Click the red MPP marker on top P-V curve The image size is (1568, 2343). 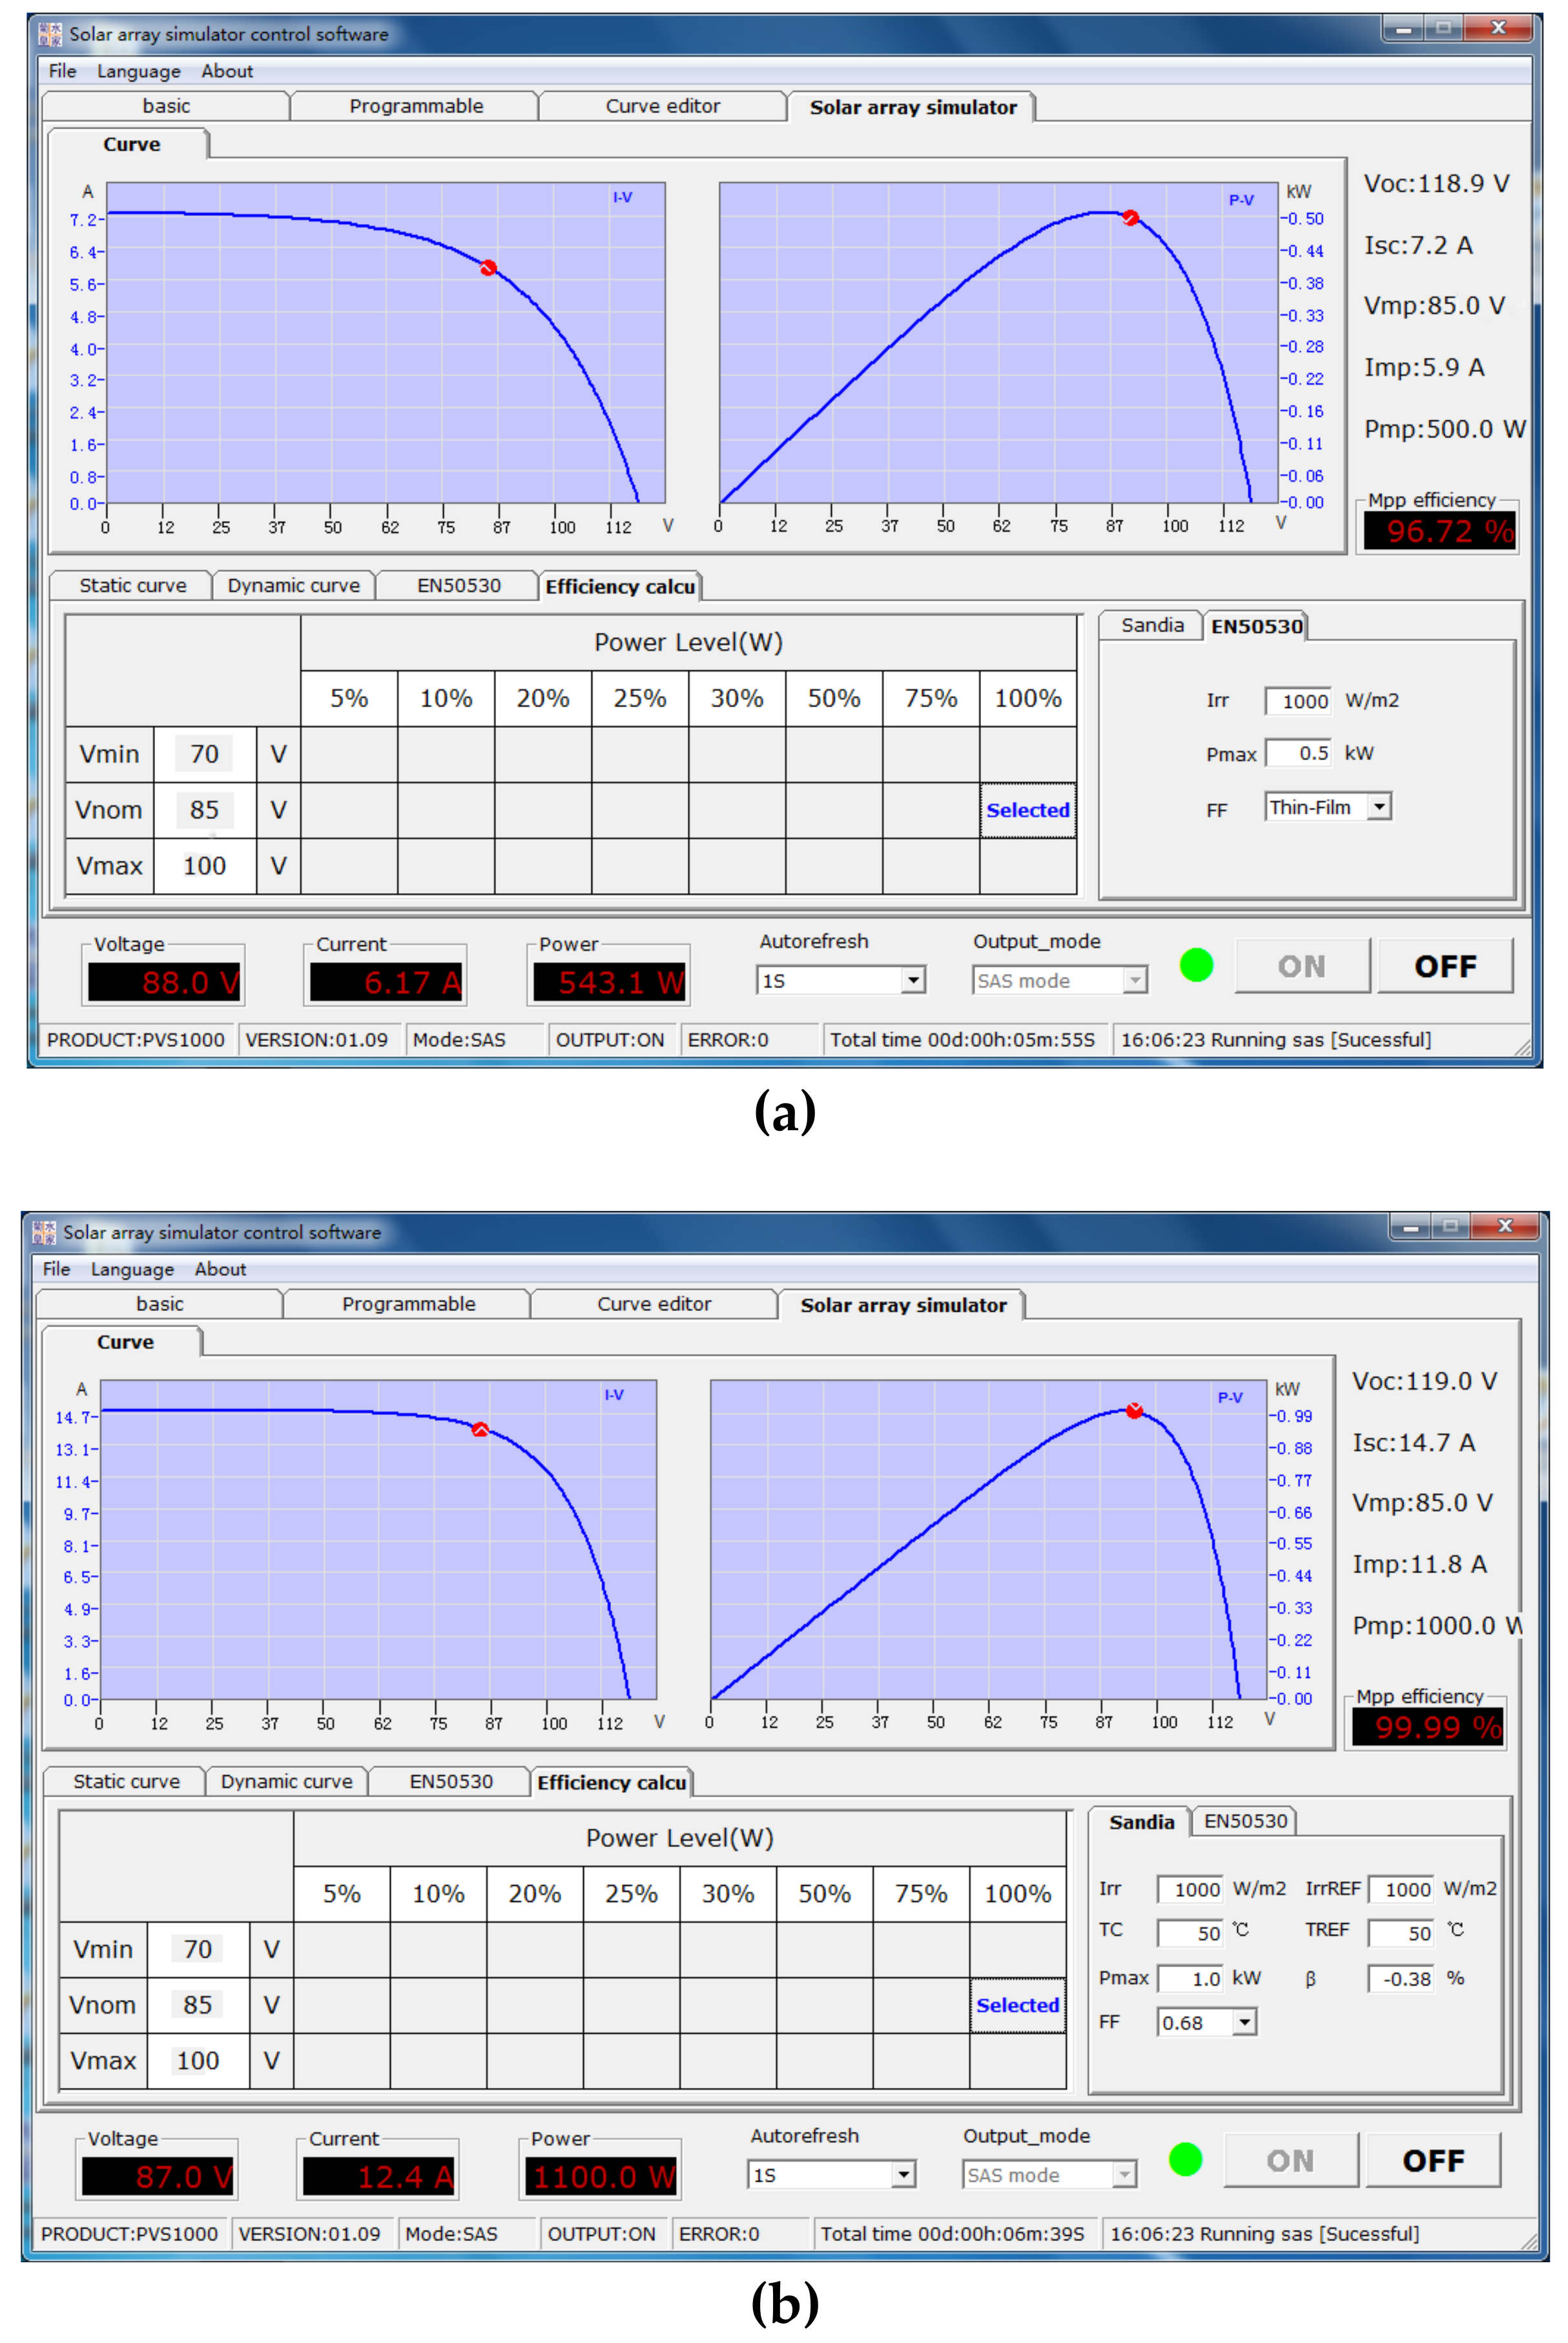[1130, 218]
